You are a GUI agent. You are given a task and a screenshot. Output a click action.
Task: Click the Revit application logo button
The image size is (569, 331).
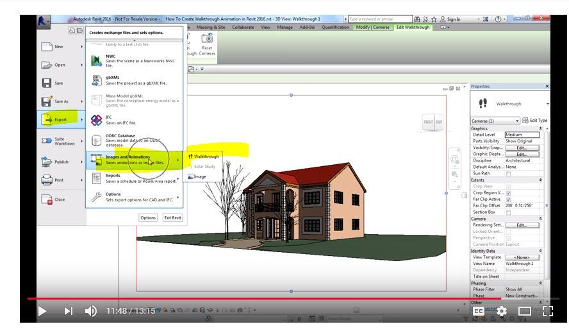43,21
